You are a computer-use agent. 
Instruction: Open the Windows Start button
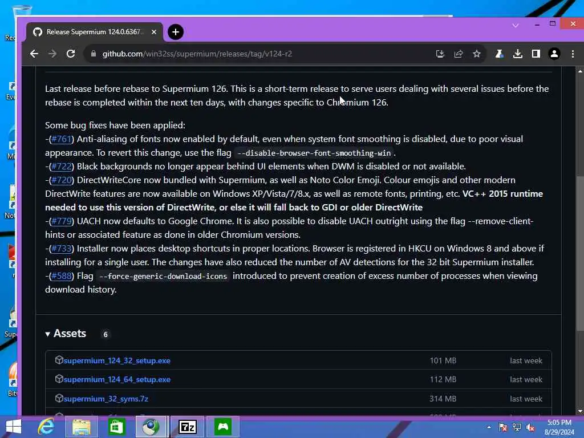click(x=14, y=427)
